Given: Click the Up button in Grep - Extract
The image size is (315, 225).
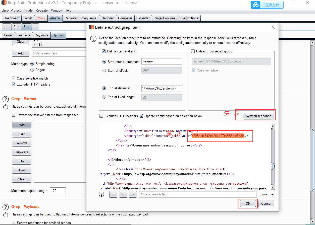Looking at the screenshot, I should 22,161.
